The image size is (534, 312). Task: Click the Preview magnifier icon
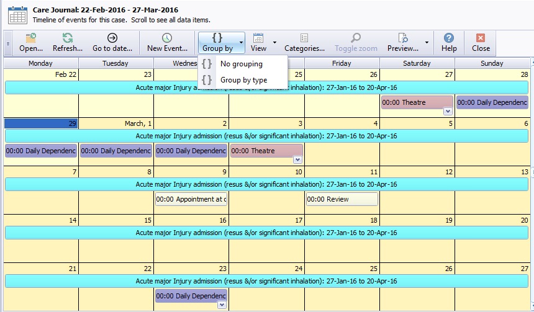tap(402, 38)
